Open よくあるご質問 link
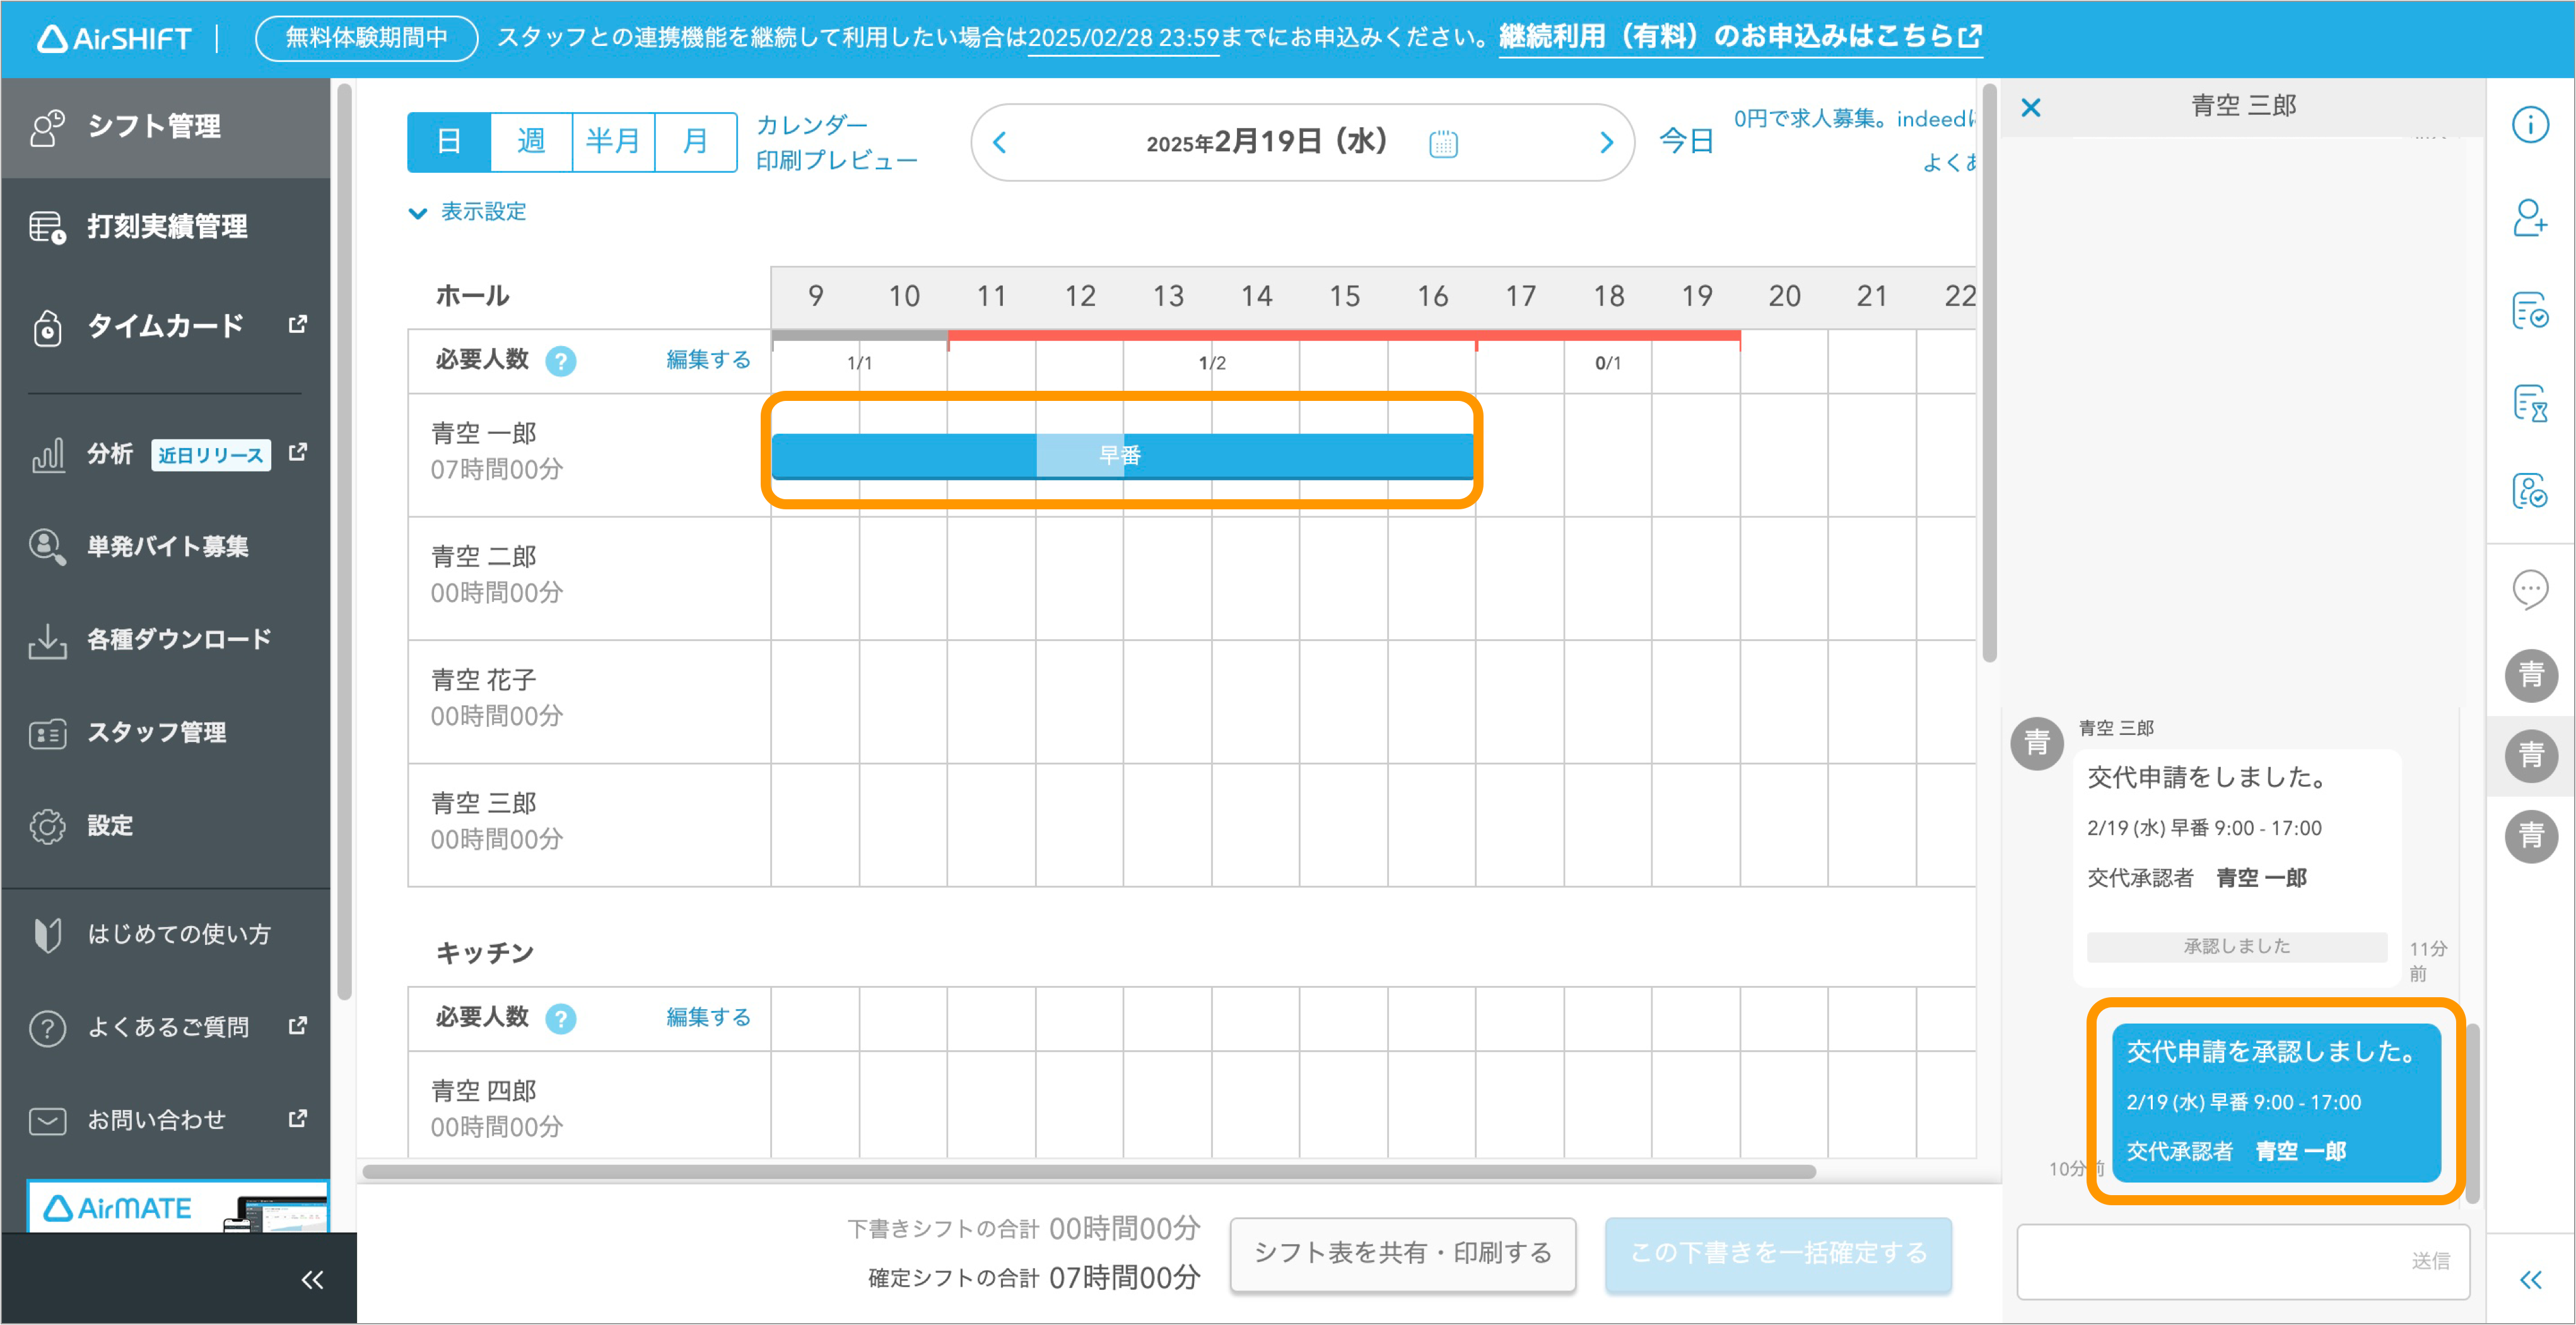The height and width of the screenshot is (1325, 2576). tap(166, 1027)
